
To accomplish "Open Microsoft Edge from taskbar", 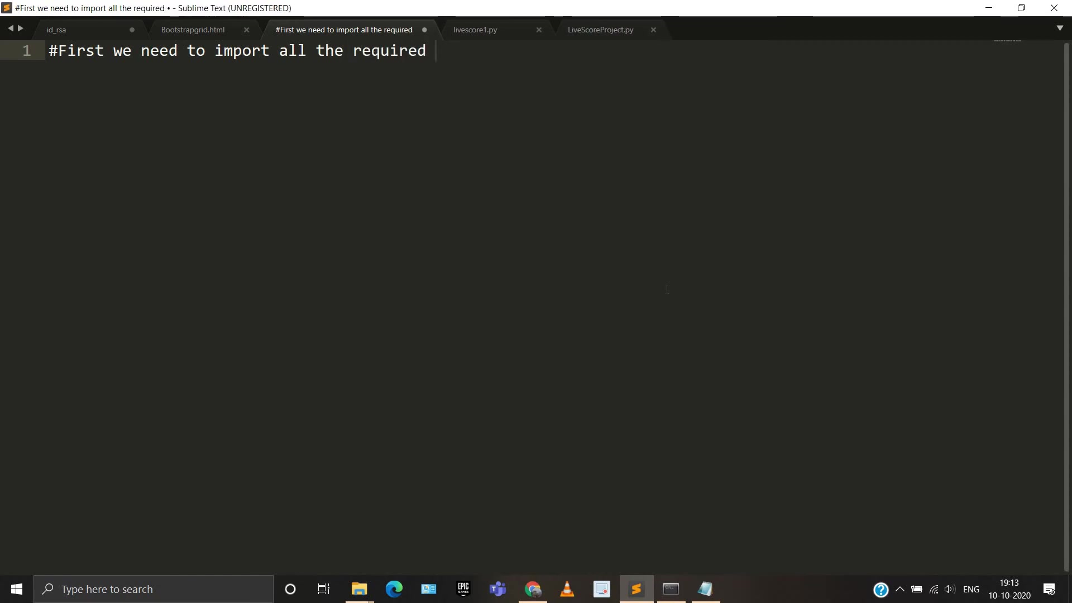I will [394, 589].
